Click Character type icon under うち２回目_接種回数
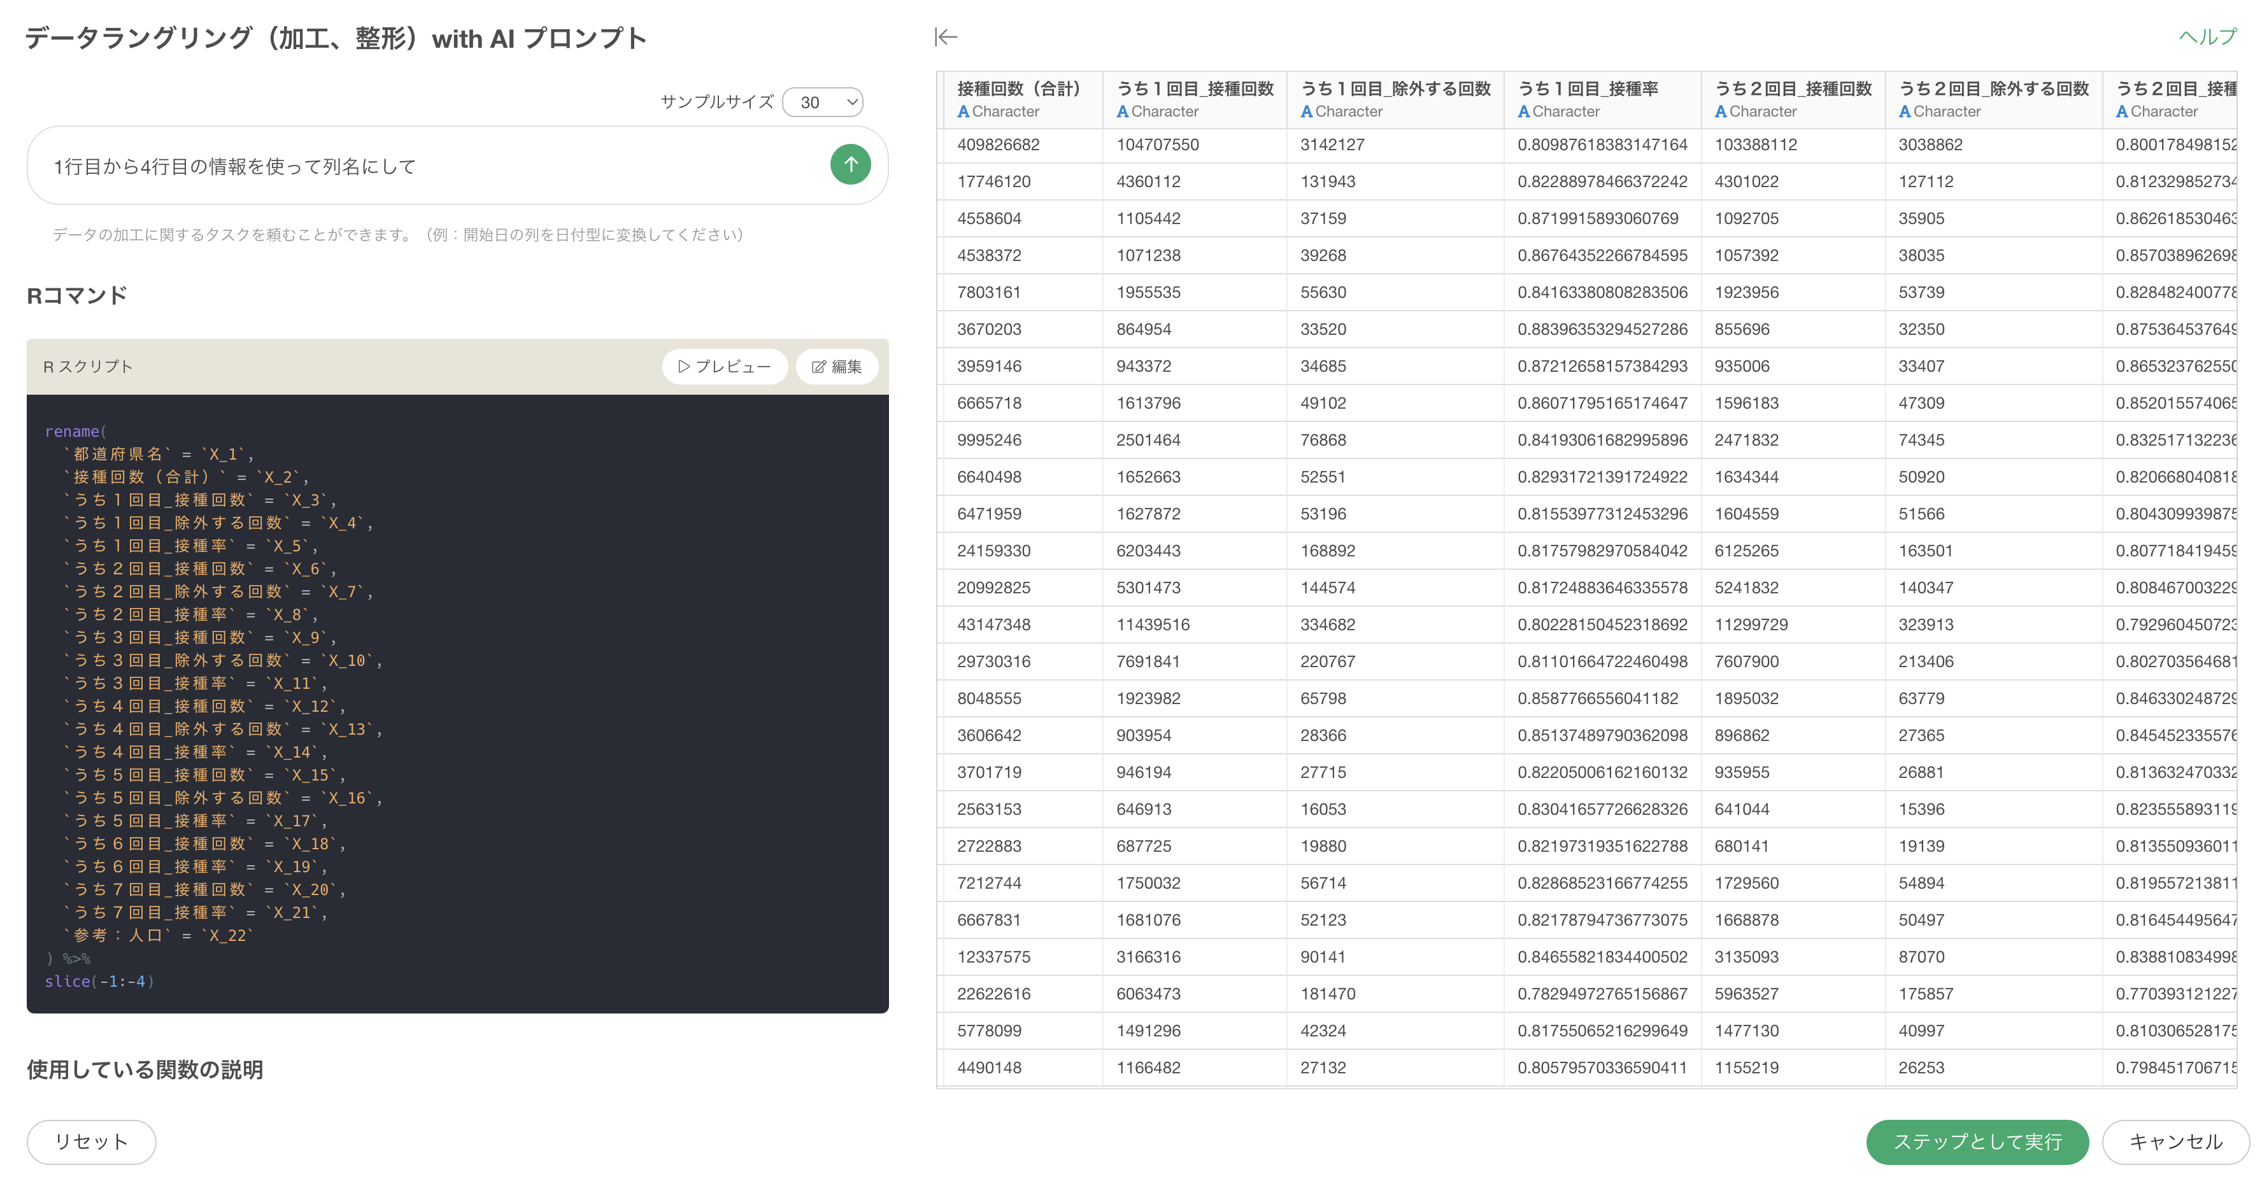 (x=1721, y=111)
